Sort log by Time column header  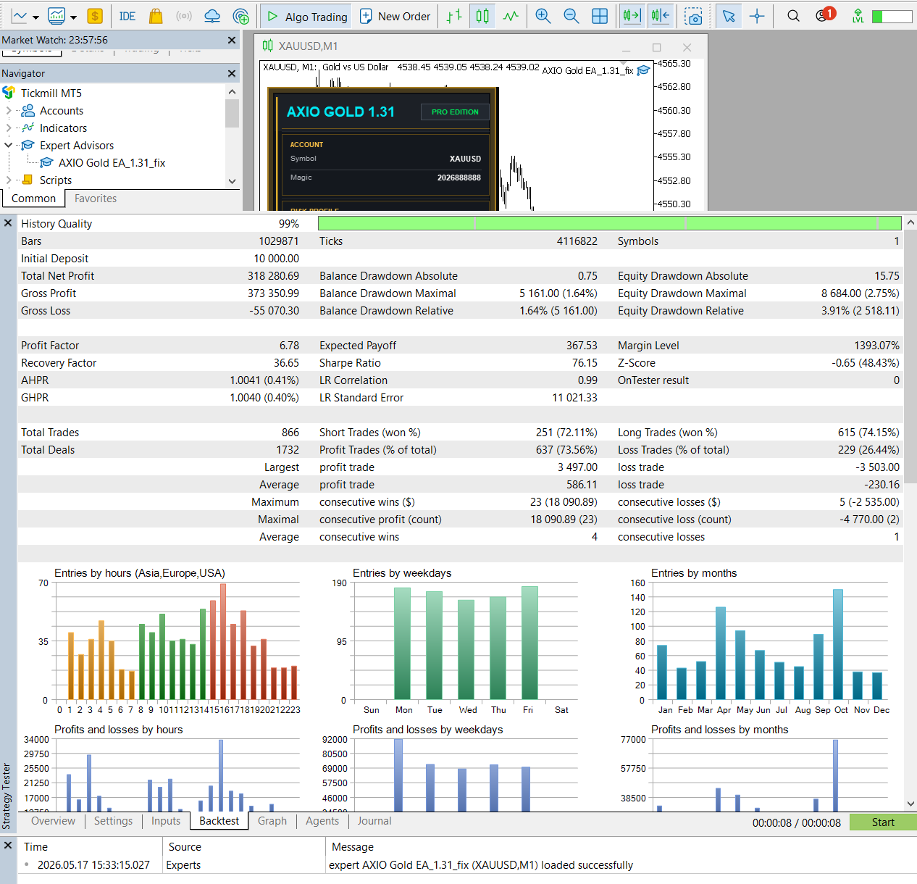tap(90, 847)
